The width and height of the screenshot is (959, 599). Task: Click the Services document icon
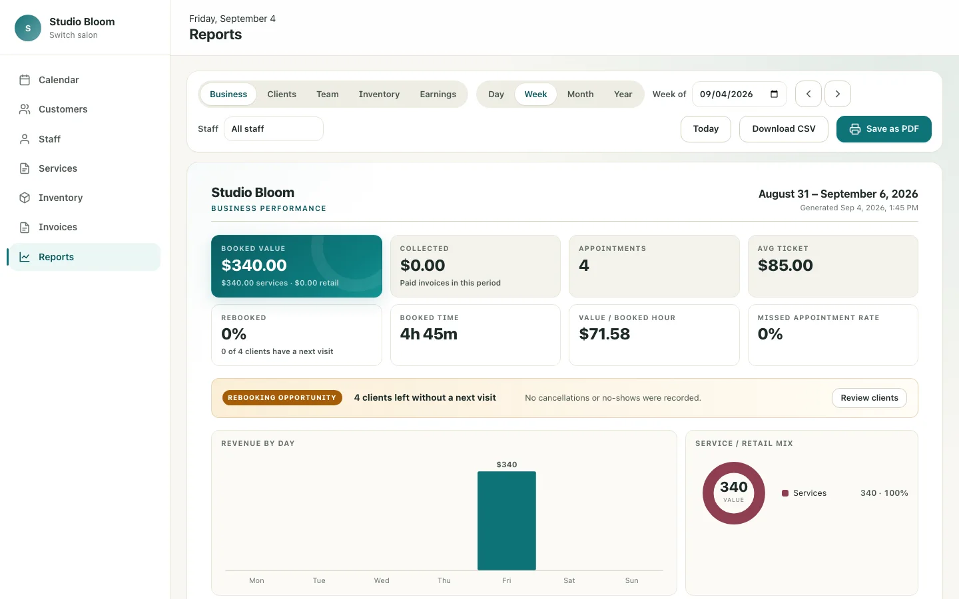(25, 168)
